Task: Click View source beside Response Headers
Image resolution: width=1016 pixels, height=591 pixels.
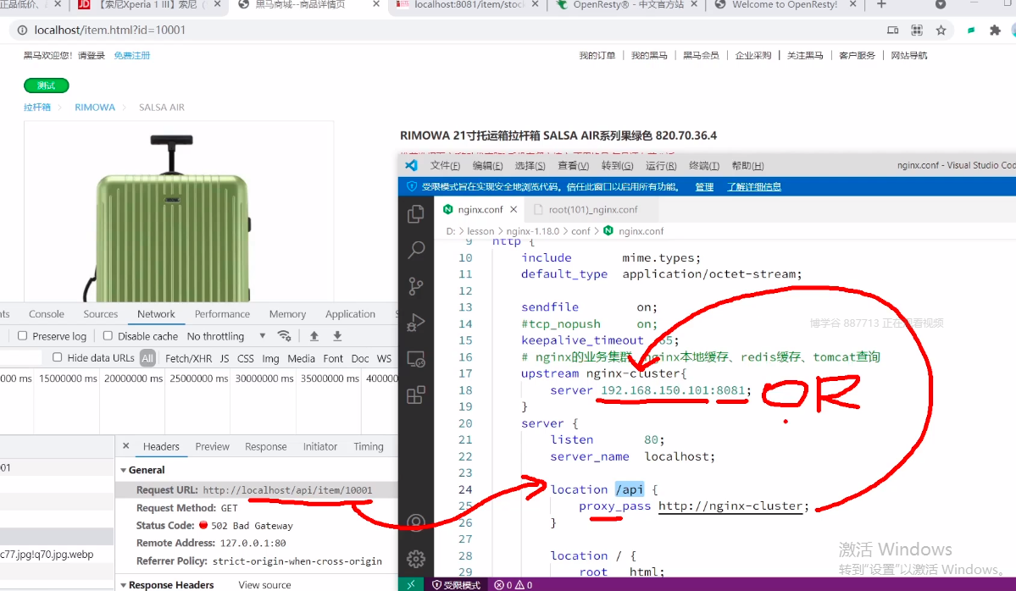Action: pyautogui.click(x=264, y=584)
